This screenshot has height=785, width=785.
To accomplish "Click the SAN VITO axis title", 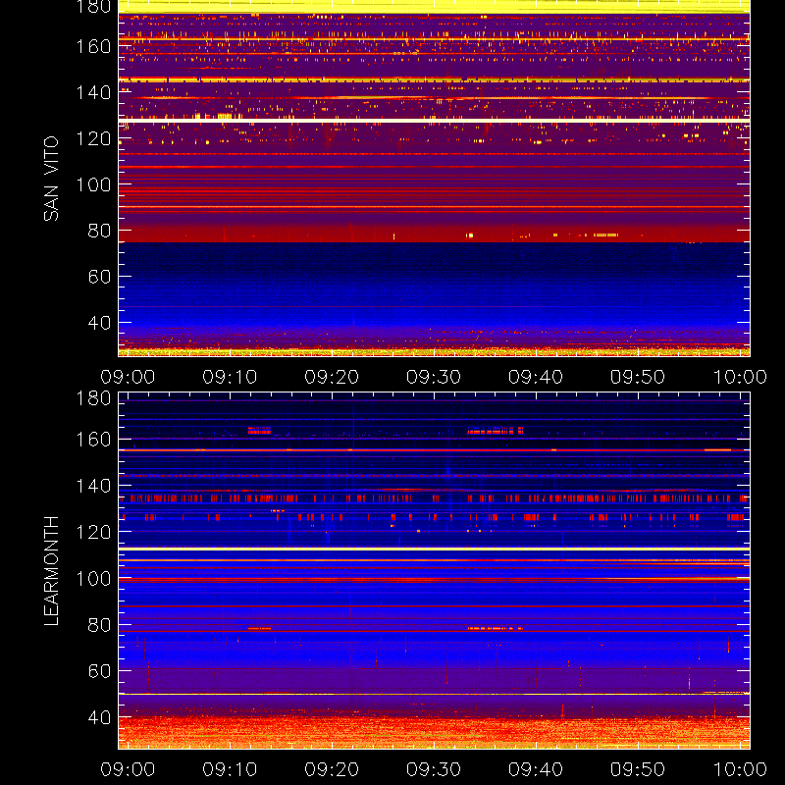I will (x=51, y=179).
